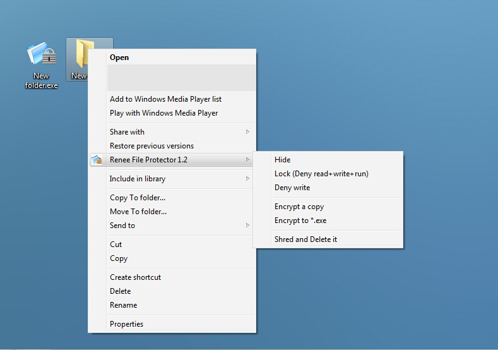Choose Hide in Renee File Protector submenu
The image size is (498, 350).
[x=282, y=160]
